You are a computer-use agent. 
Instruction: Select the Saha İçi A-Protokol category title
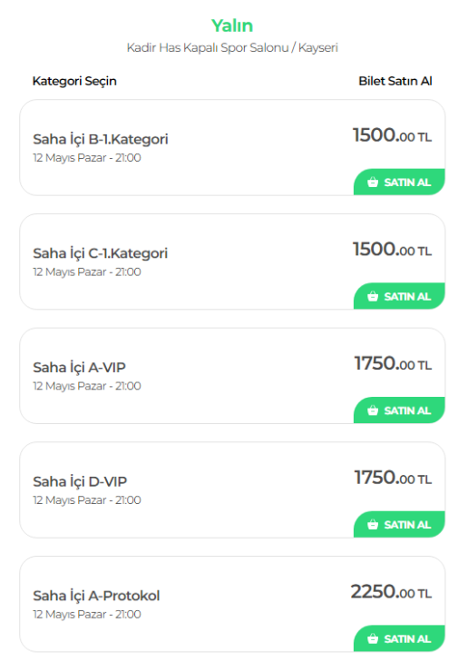(x=96, y=596)
